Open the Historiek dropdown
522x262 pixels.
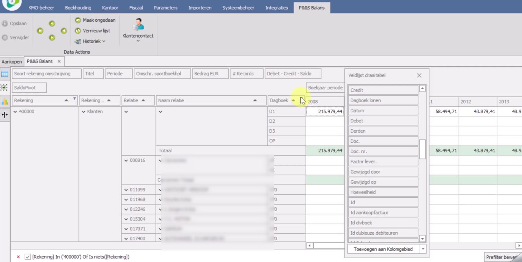(x=90, y=41)
